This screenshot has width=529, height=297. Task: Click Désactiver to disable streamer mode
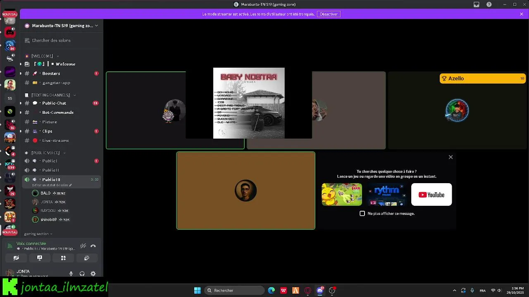329,14
